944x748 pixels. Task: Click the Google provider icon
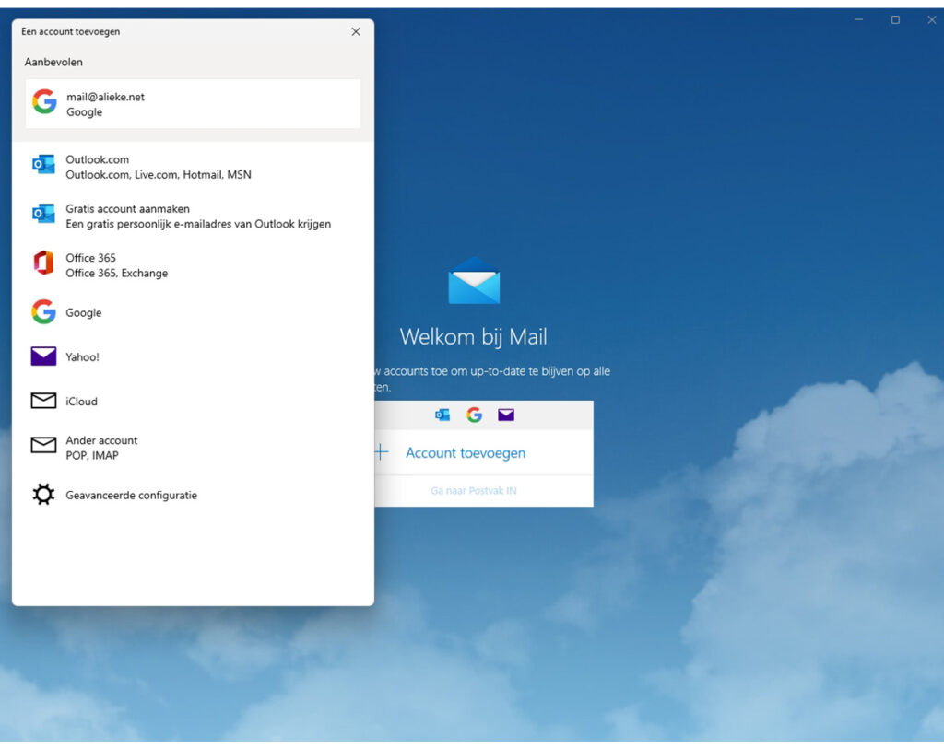(x=43, y=312)
